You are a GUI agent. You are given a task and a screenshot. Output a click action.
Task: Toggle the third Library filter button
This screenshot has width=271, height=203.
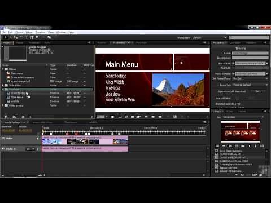(230, 146)
